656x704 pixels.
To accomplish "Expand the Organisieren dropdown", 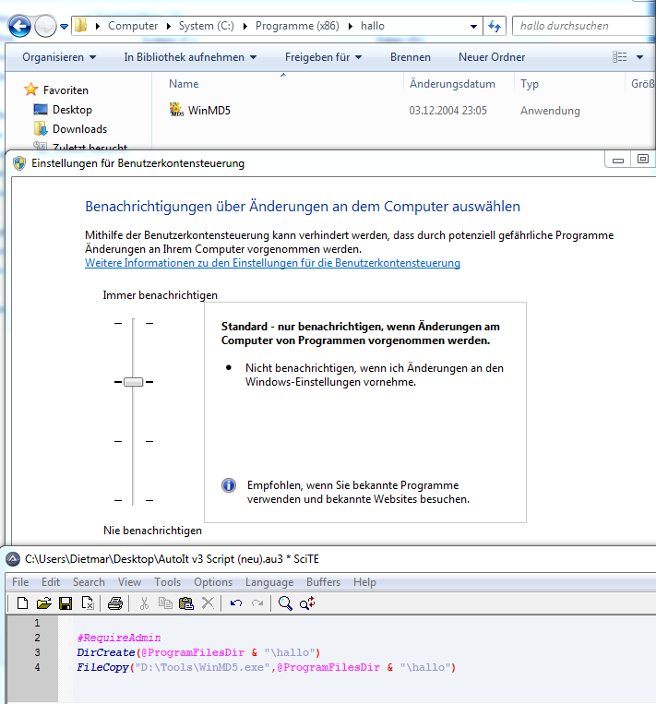I will pos(59,57).
